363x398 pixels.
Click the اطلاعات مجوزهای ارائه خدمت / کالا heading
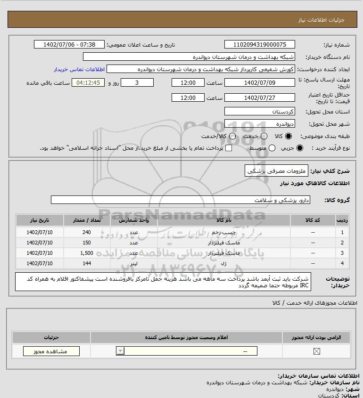point(314,303)
